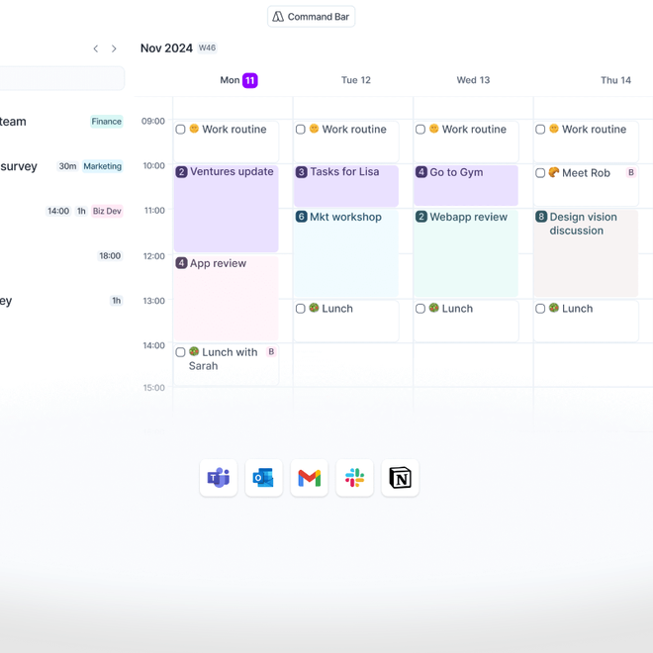Open the Webapp review event
The height and width of the screenshot is (653, 653).
tap(466, 253)
